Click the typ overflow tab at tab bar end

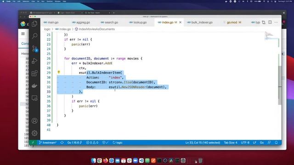click(x=255, y=22)
